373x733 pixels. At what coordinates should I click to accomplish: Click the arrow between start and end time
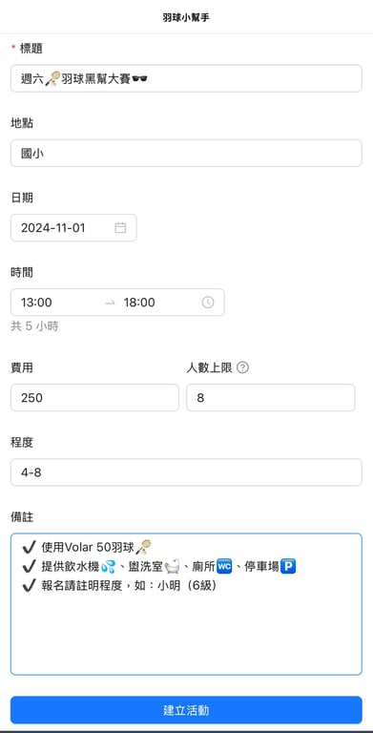110,303
